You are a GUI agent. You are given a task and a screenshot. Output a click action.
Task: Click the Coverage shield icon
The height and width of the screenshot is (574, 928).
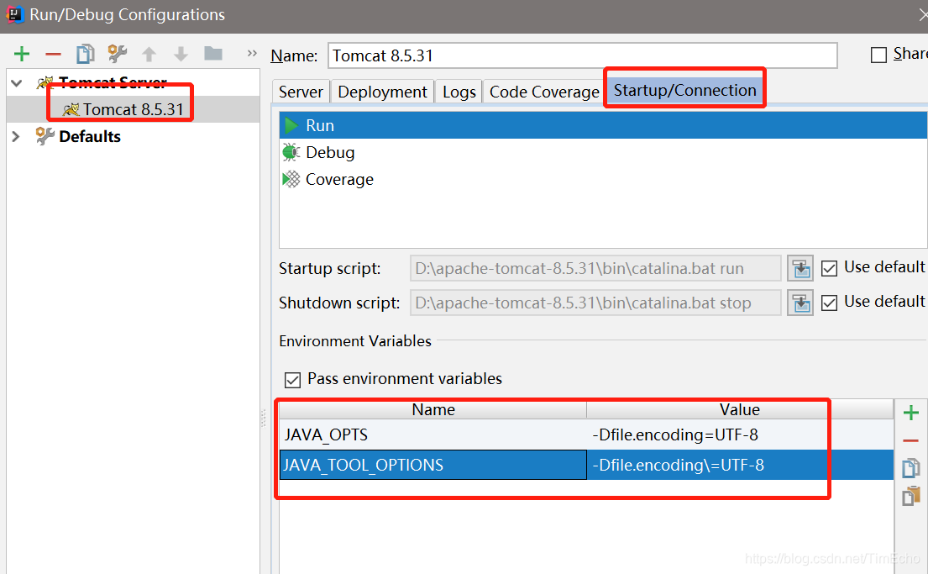point(291,179)
